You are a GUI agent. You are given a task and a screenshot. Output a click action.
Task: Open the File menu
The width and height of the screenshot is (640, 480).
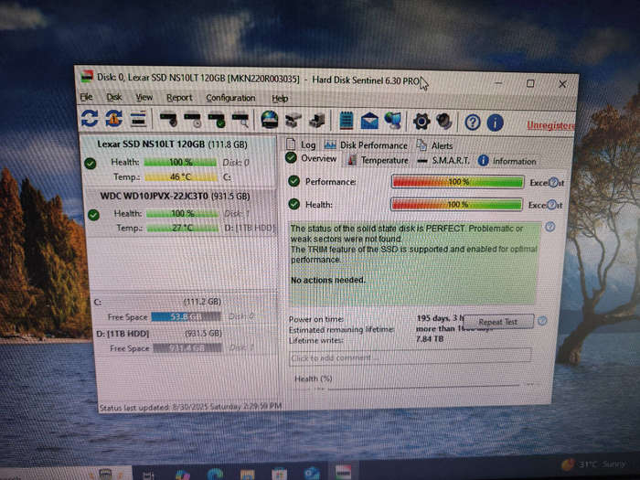point(86,97)
